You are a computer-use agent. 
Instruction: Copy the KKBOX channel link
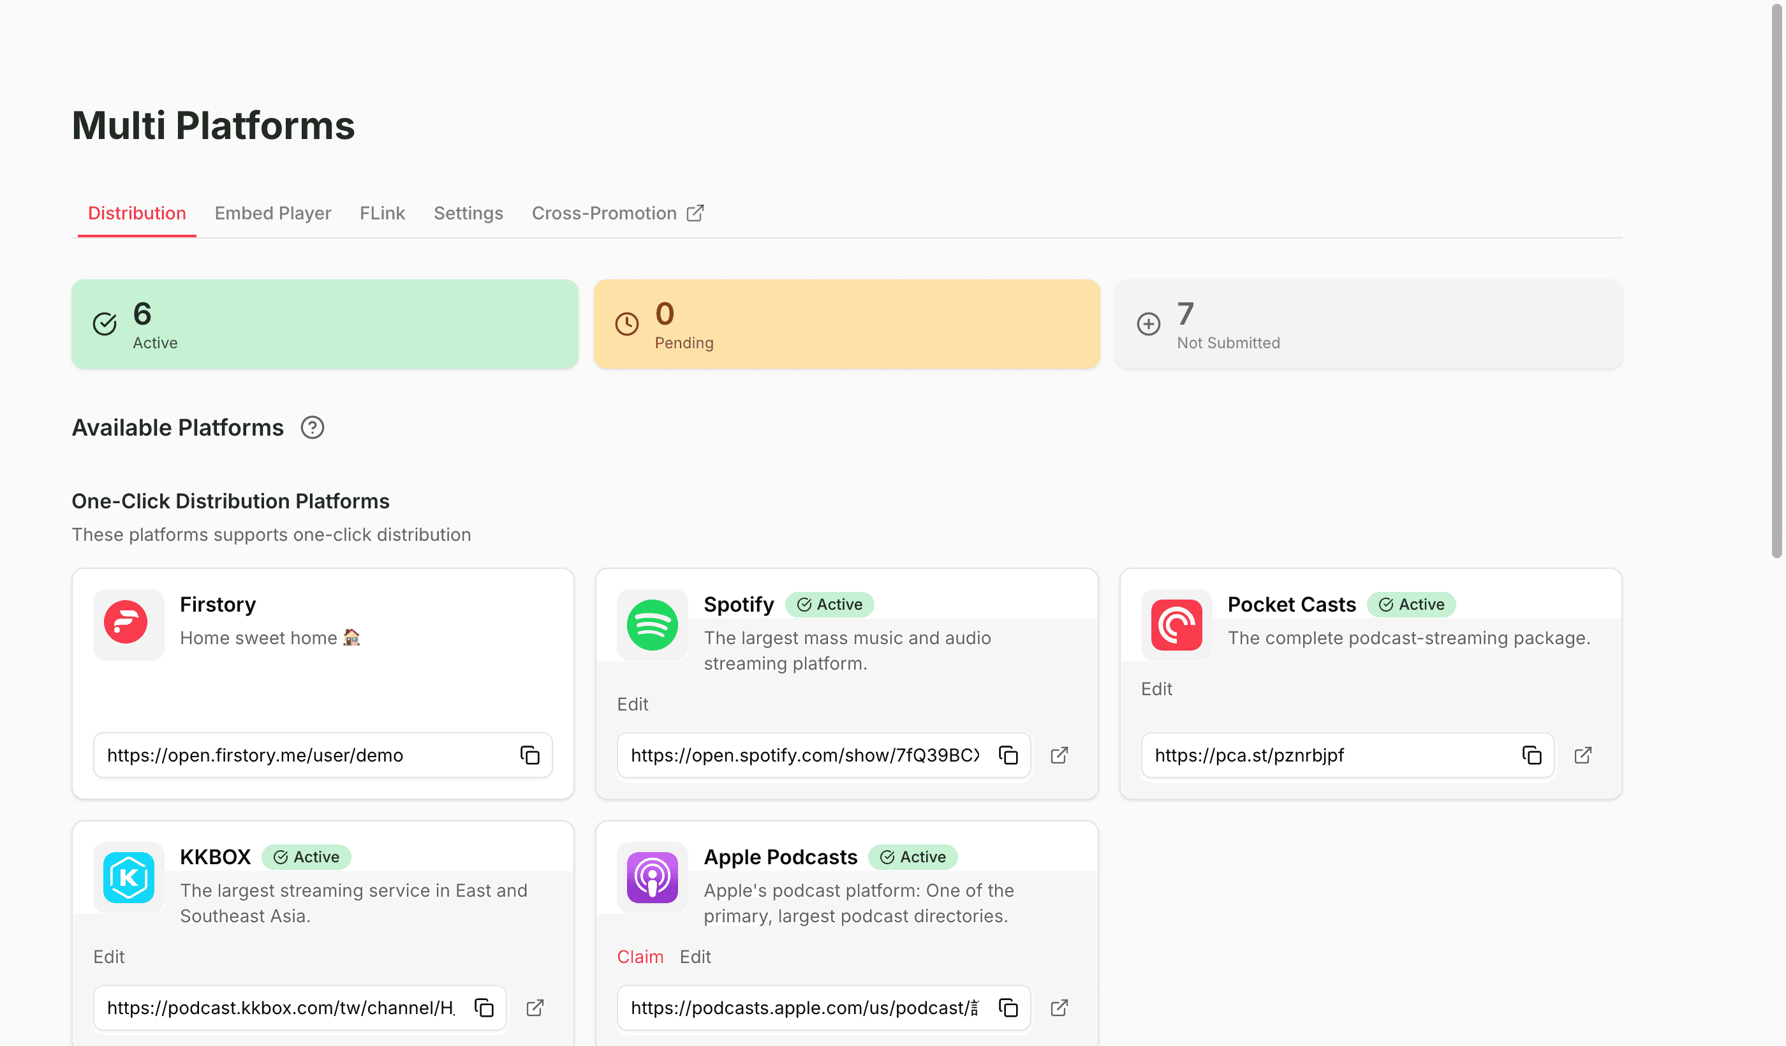484,1007
